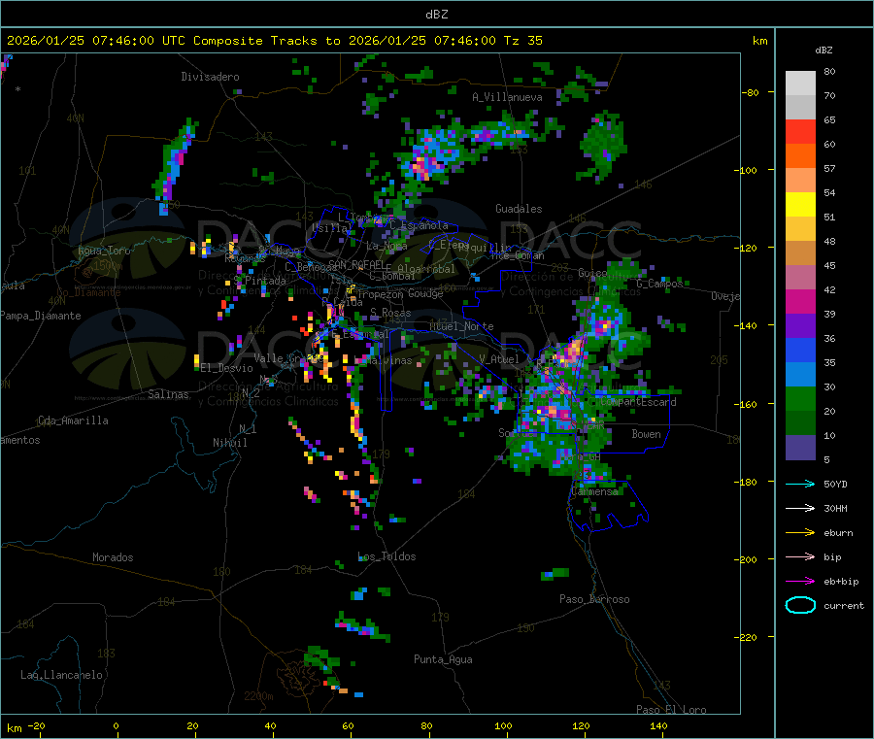Click the Bowen map label

click(646, 434)
